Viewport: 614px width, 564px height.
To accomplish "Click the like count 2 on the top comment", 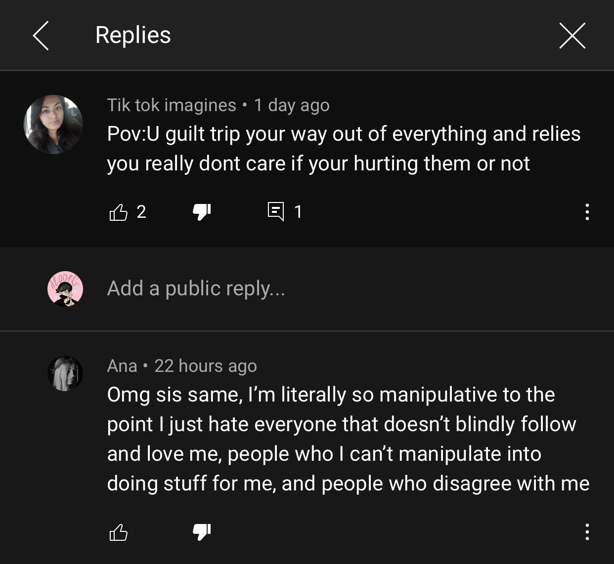I will (x=141, y=212).
